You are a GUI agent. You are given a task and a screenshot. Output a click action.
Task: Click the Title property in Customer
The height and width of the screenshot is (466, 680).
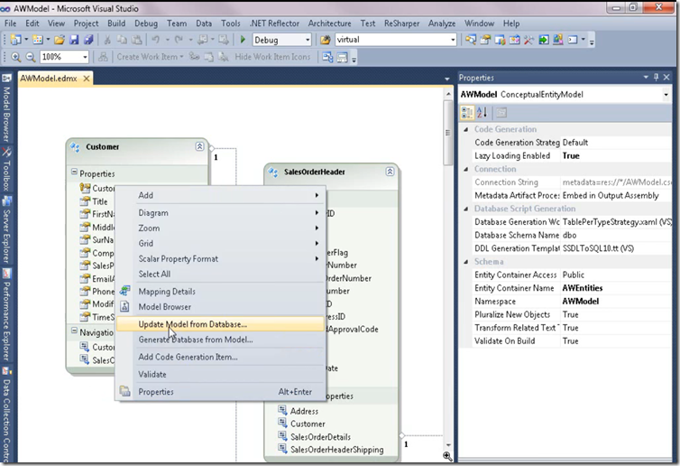[100, 201]
